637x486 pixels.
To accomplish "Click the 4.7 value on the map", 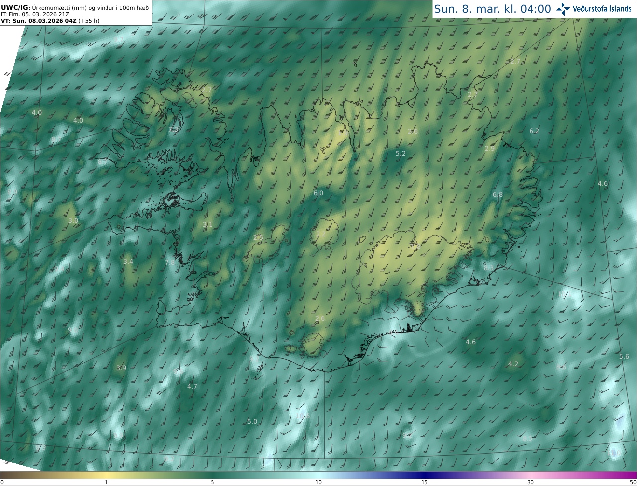I will click(x=192, y=387).
